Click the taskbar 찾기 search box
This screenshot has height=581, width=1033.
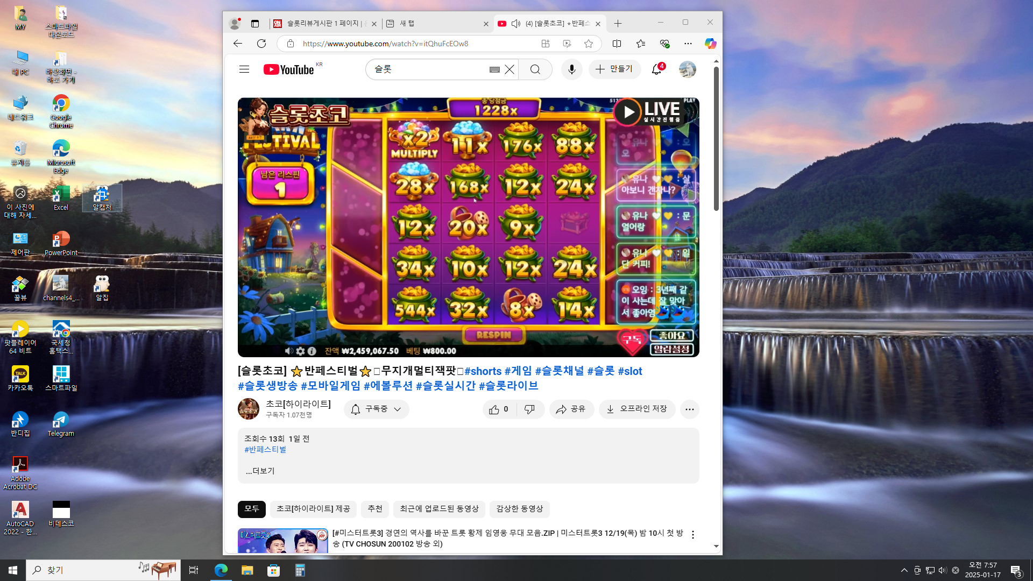point(102,570)
